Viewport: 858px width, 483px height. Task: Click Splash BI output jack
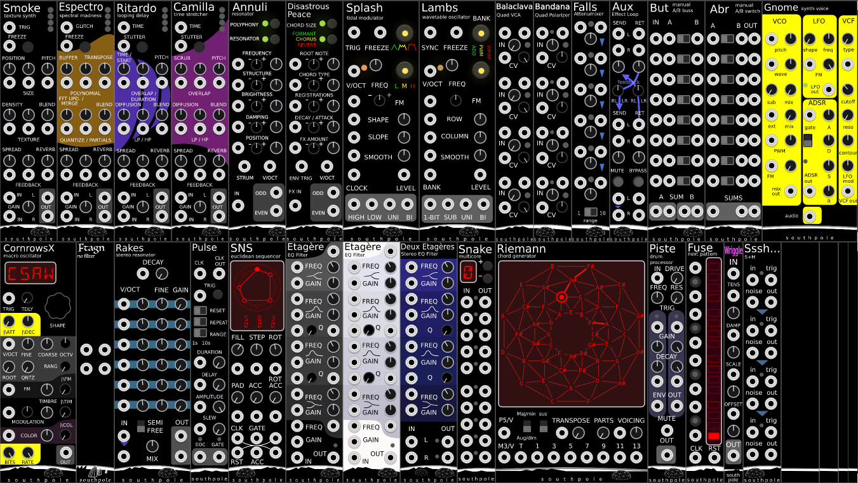[x=408, y=204]
